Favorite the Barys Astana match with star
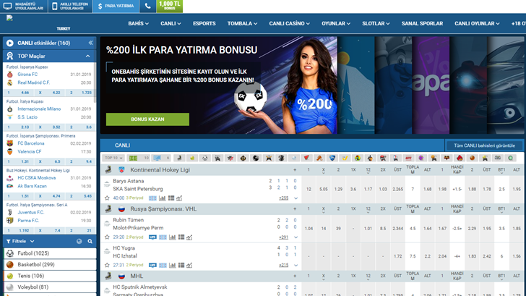Viewport: 526px width, 296px height. point(107,198)
